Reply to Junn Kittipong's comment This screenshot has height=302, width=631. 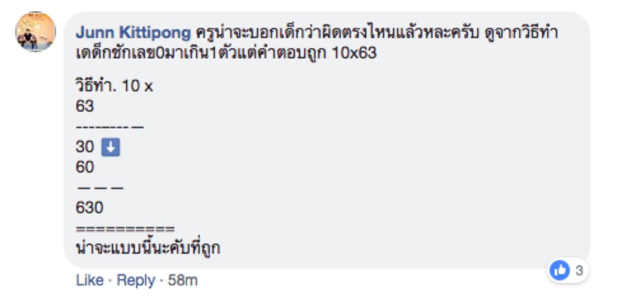point(135,280)
